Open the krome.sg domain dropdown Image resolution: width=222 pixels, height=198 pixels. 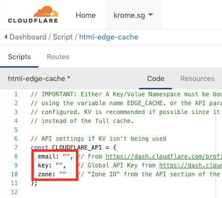coord(133,15)
